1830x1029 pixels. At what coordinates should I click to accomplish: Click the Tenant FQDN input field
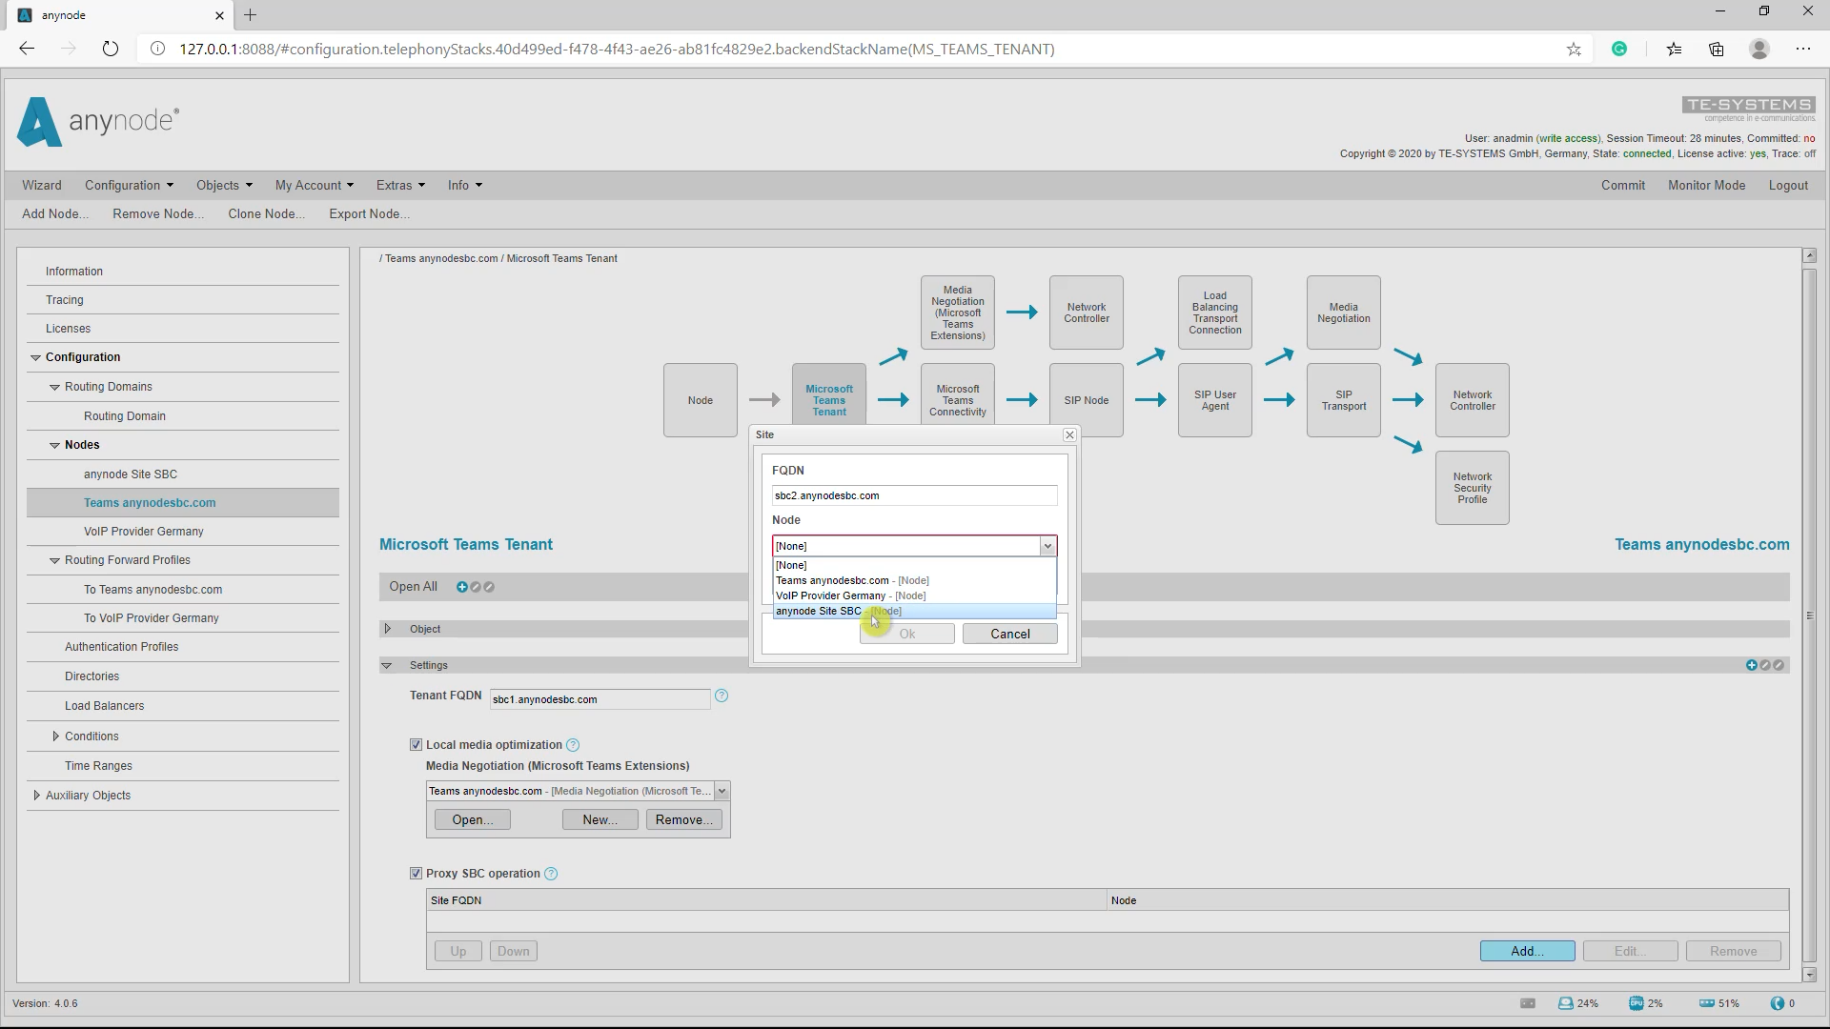600,699
